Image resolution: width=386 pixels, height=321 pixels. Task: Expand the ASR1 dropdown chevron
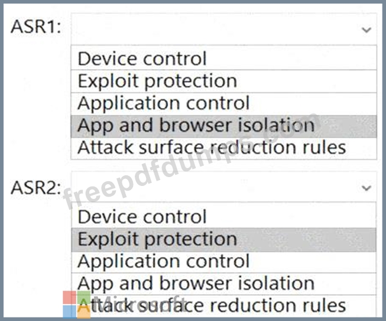point(366,30)
